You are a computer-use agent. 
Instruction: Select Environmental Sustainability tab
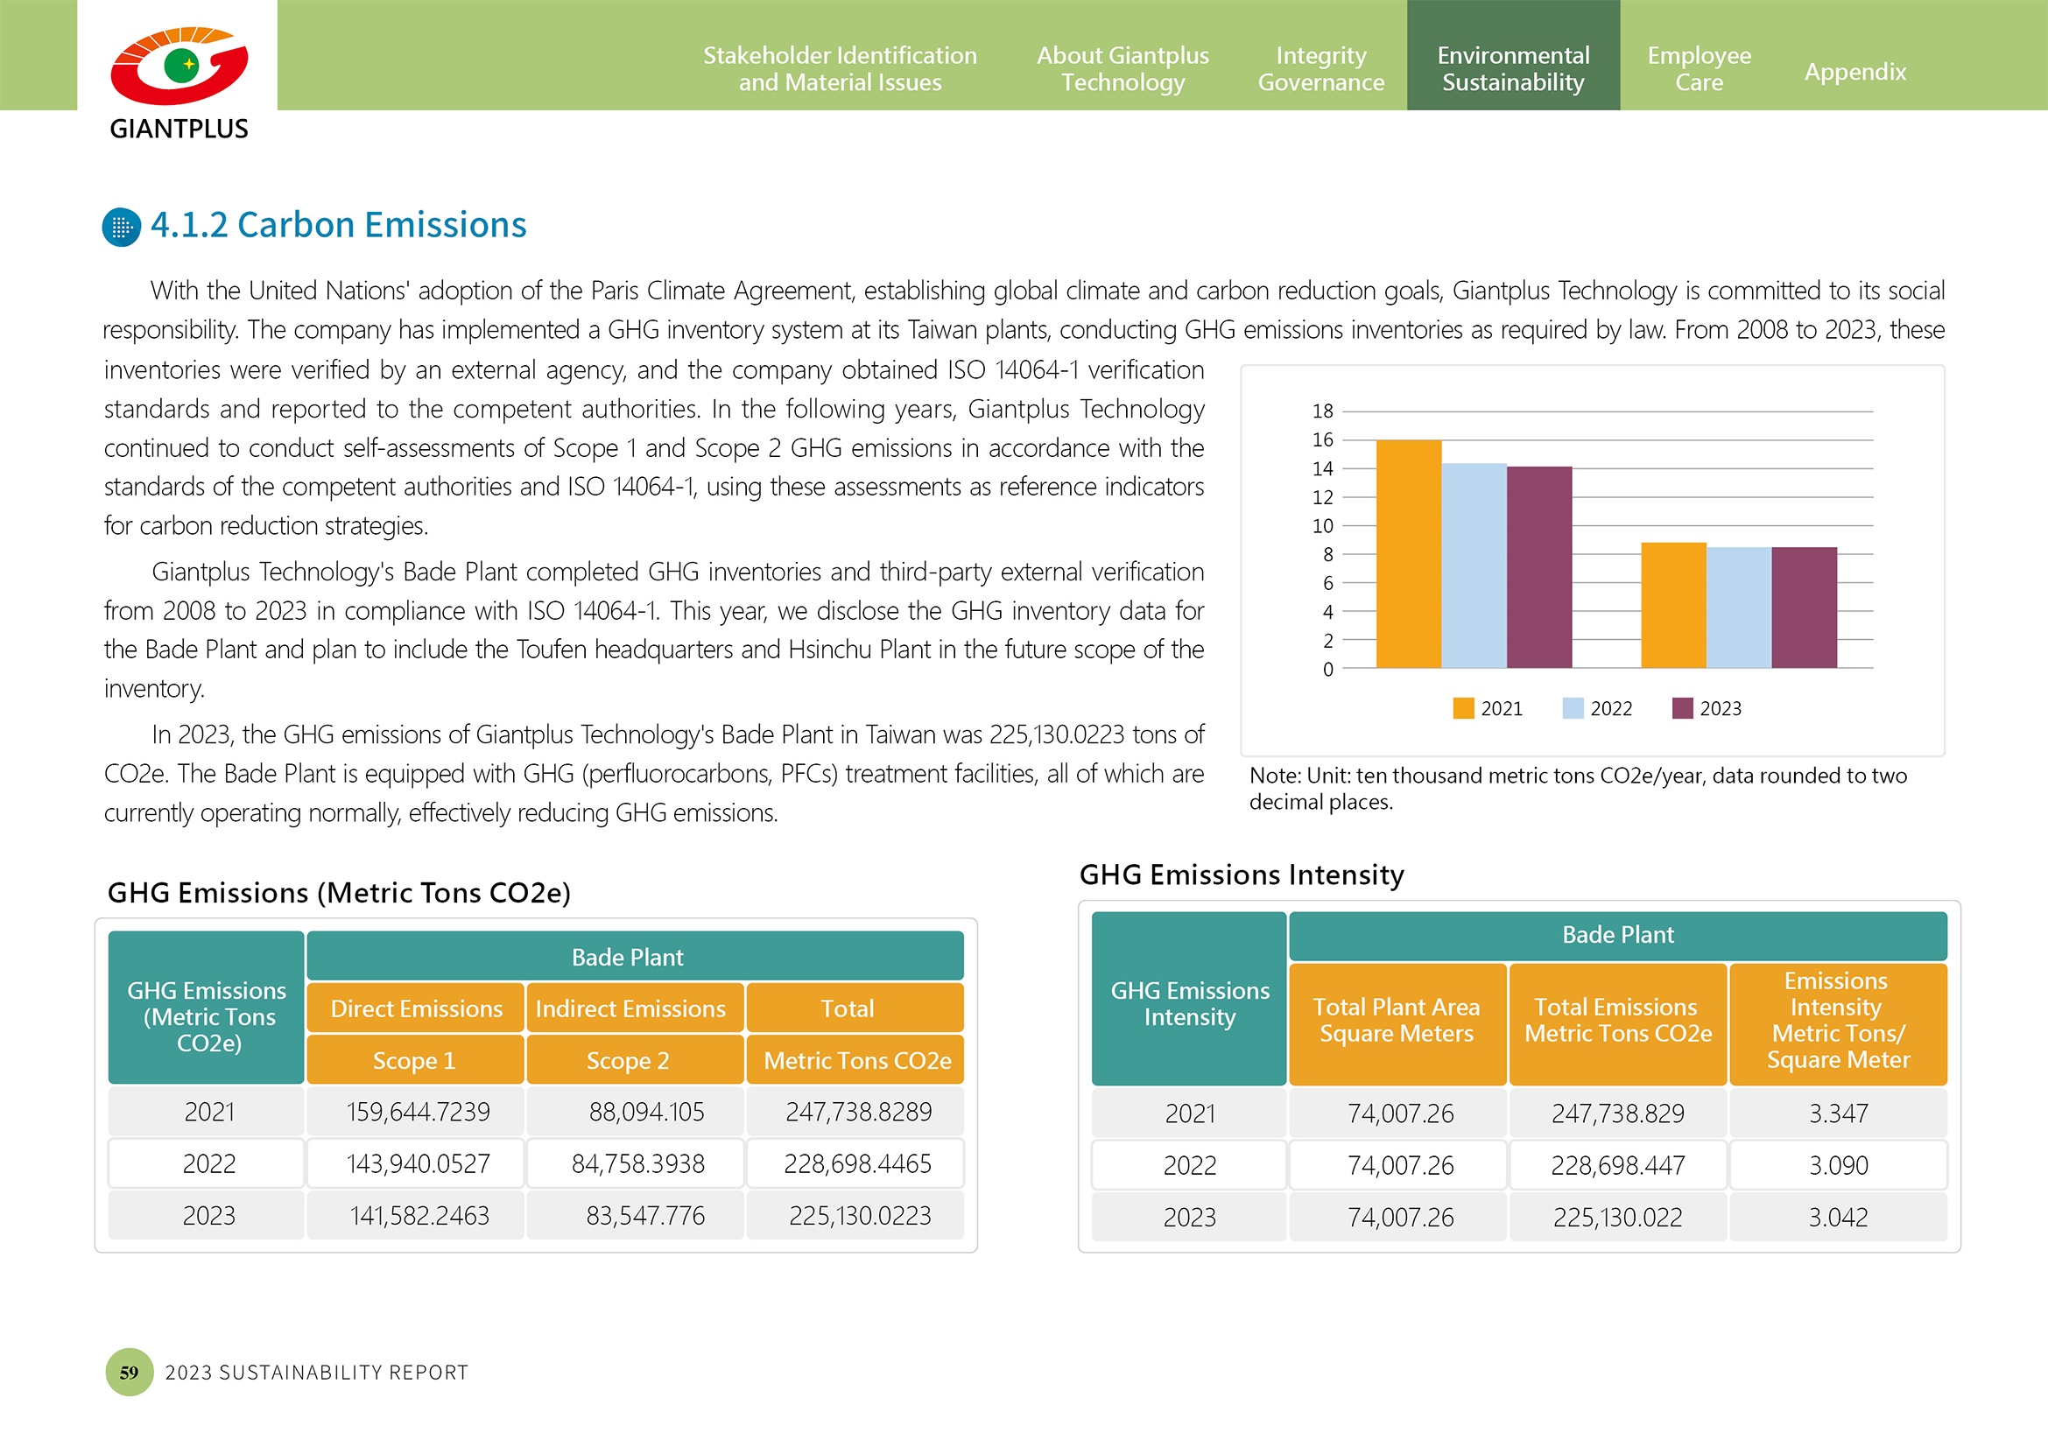tap(1513, 55)
